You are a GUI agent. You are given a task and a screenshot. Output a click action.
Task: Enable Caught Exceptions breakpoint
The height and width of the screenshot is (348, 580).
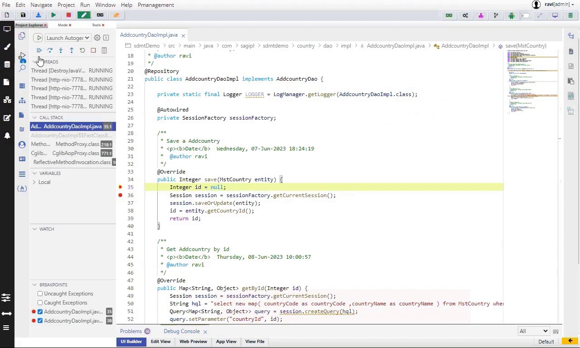[x=40, y=303]
